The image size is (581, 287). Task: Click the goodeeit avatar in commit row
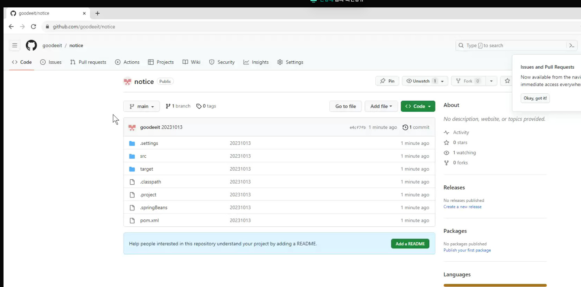(x=132, y=127)
